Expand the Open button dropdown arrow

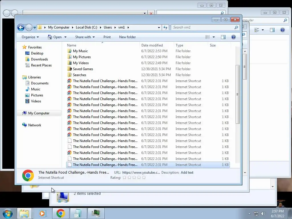(x=65, y=37)
